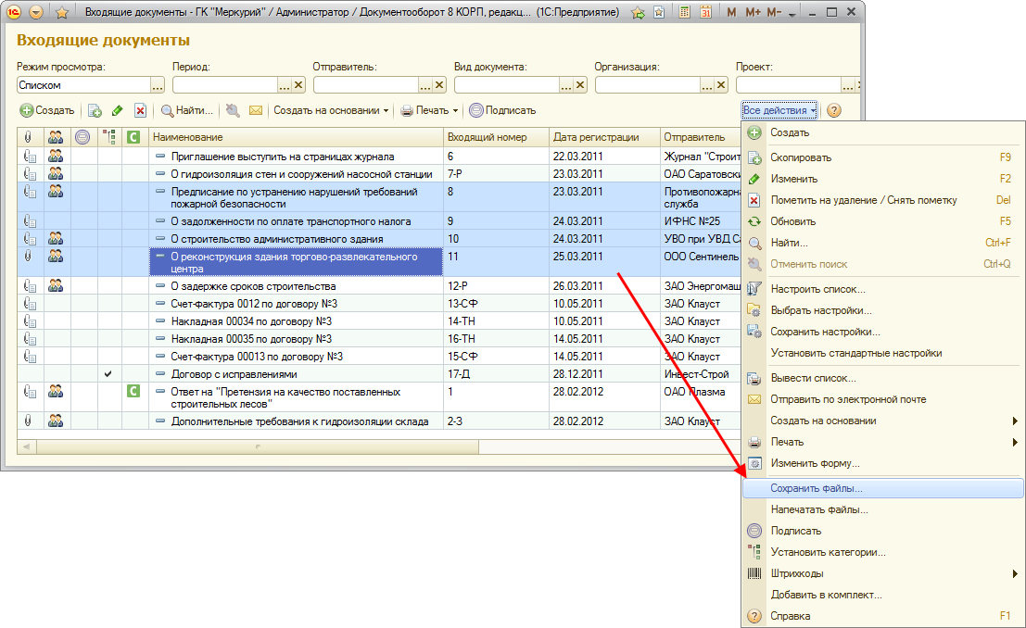The image size is (1026, 628).
Task: Choose 'Напечатать файлы...' from the menu
Action: point(819,509)
